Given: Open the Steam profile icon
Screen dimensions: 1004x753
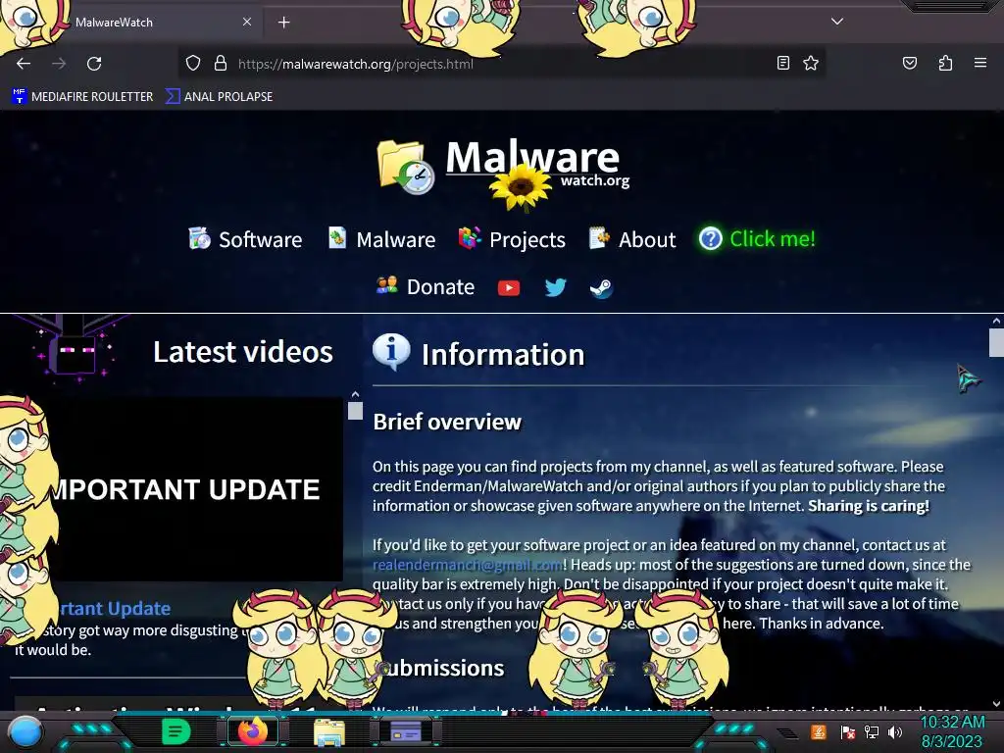Looking at the screenshot, I should [x=601, y=288].
